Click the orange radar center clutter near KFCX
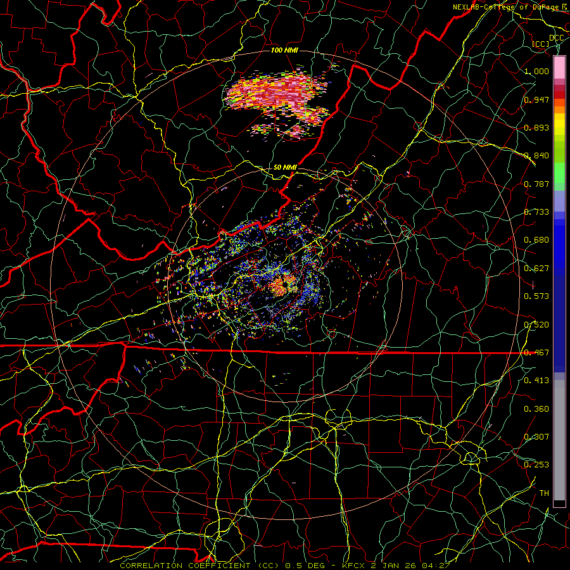 [x=283, y=286]
